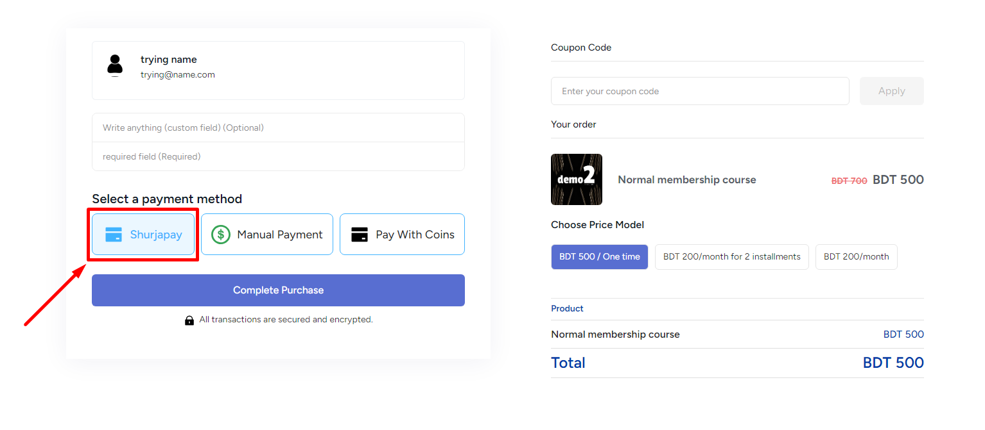
Task: Click the user avatar icon
Action: click(x=115, y=65)
